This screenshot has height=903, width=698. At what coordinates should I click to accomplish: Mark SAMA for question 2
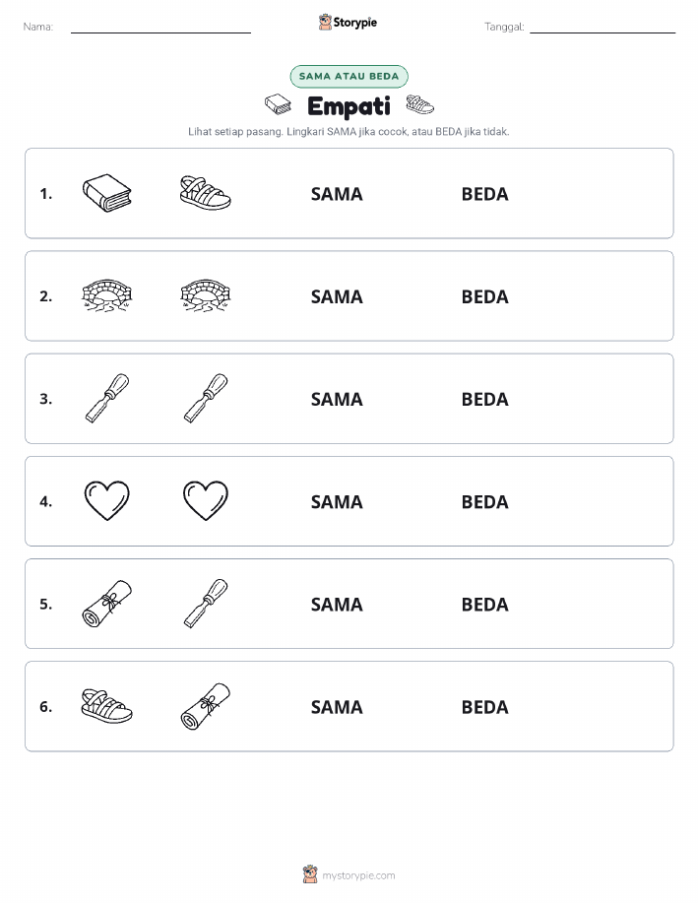coord(337,296)
